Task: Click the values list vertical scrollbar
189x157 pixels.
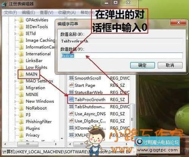Action: (132, 119)
